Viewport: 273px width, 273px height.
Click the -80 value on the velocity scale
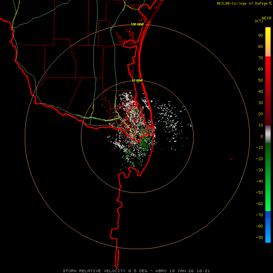[259, 226]
